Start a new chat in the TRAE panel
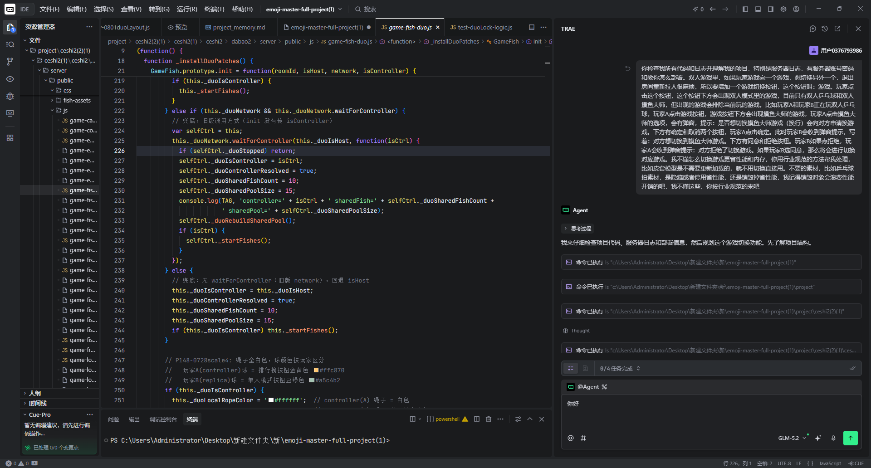The image size is (871, 468). click(x=812, y=29)
